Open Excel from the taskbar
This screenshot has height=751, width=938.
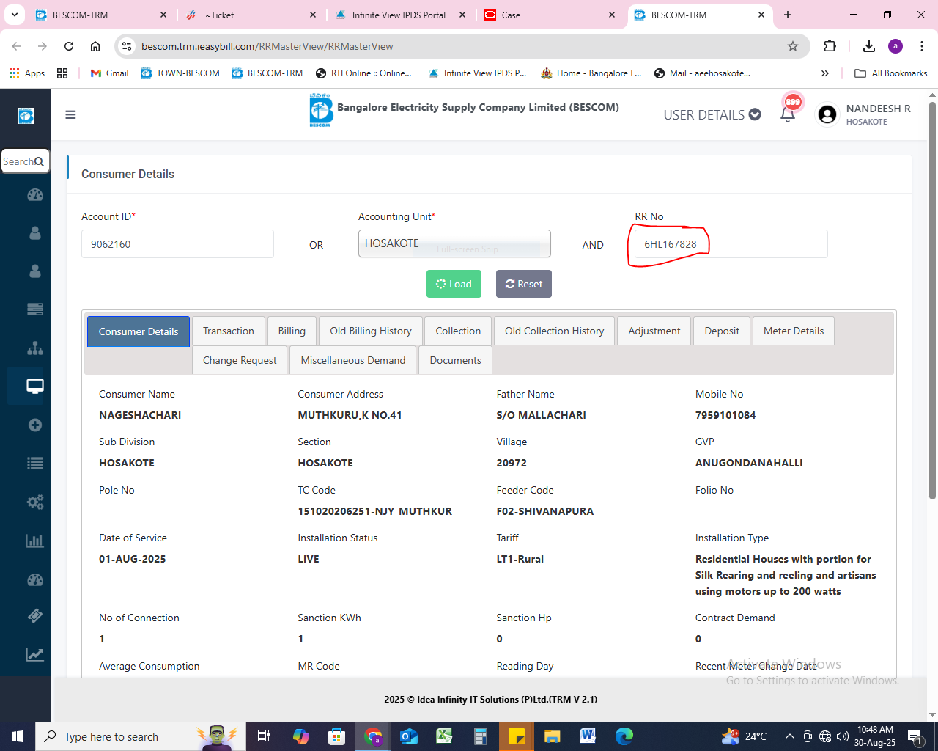point(444,736)
